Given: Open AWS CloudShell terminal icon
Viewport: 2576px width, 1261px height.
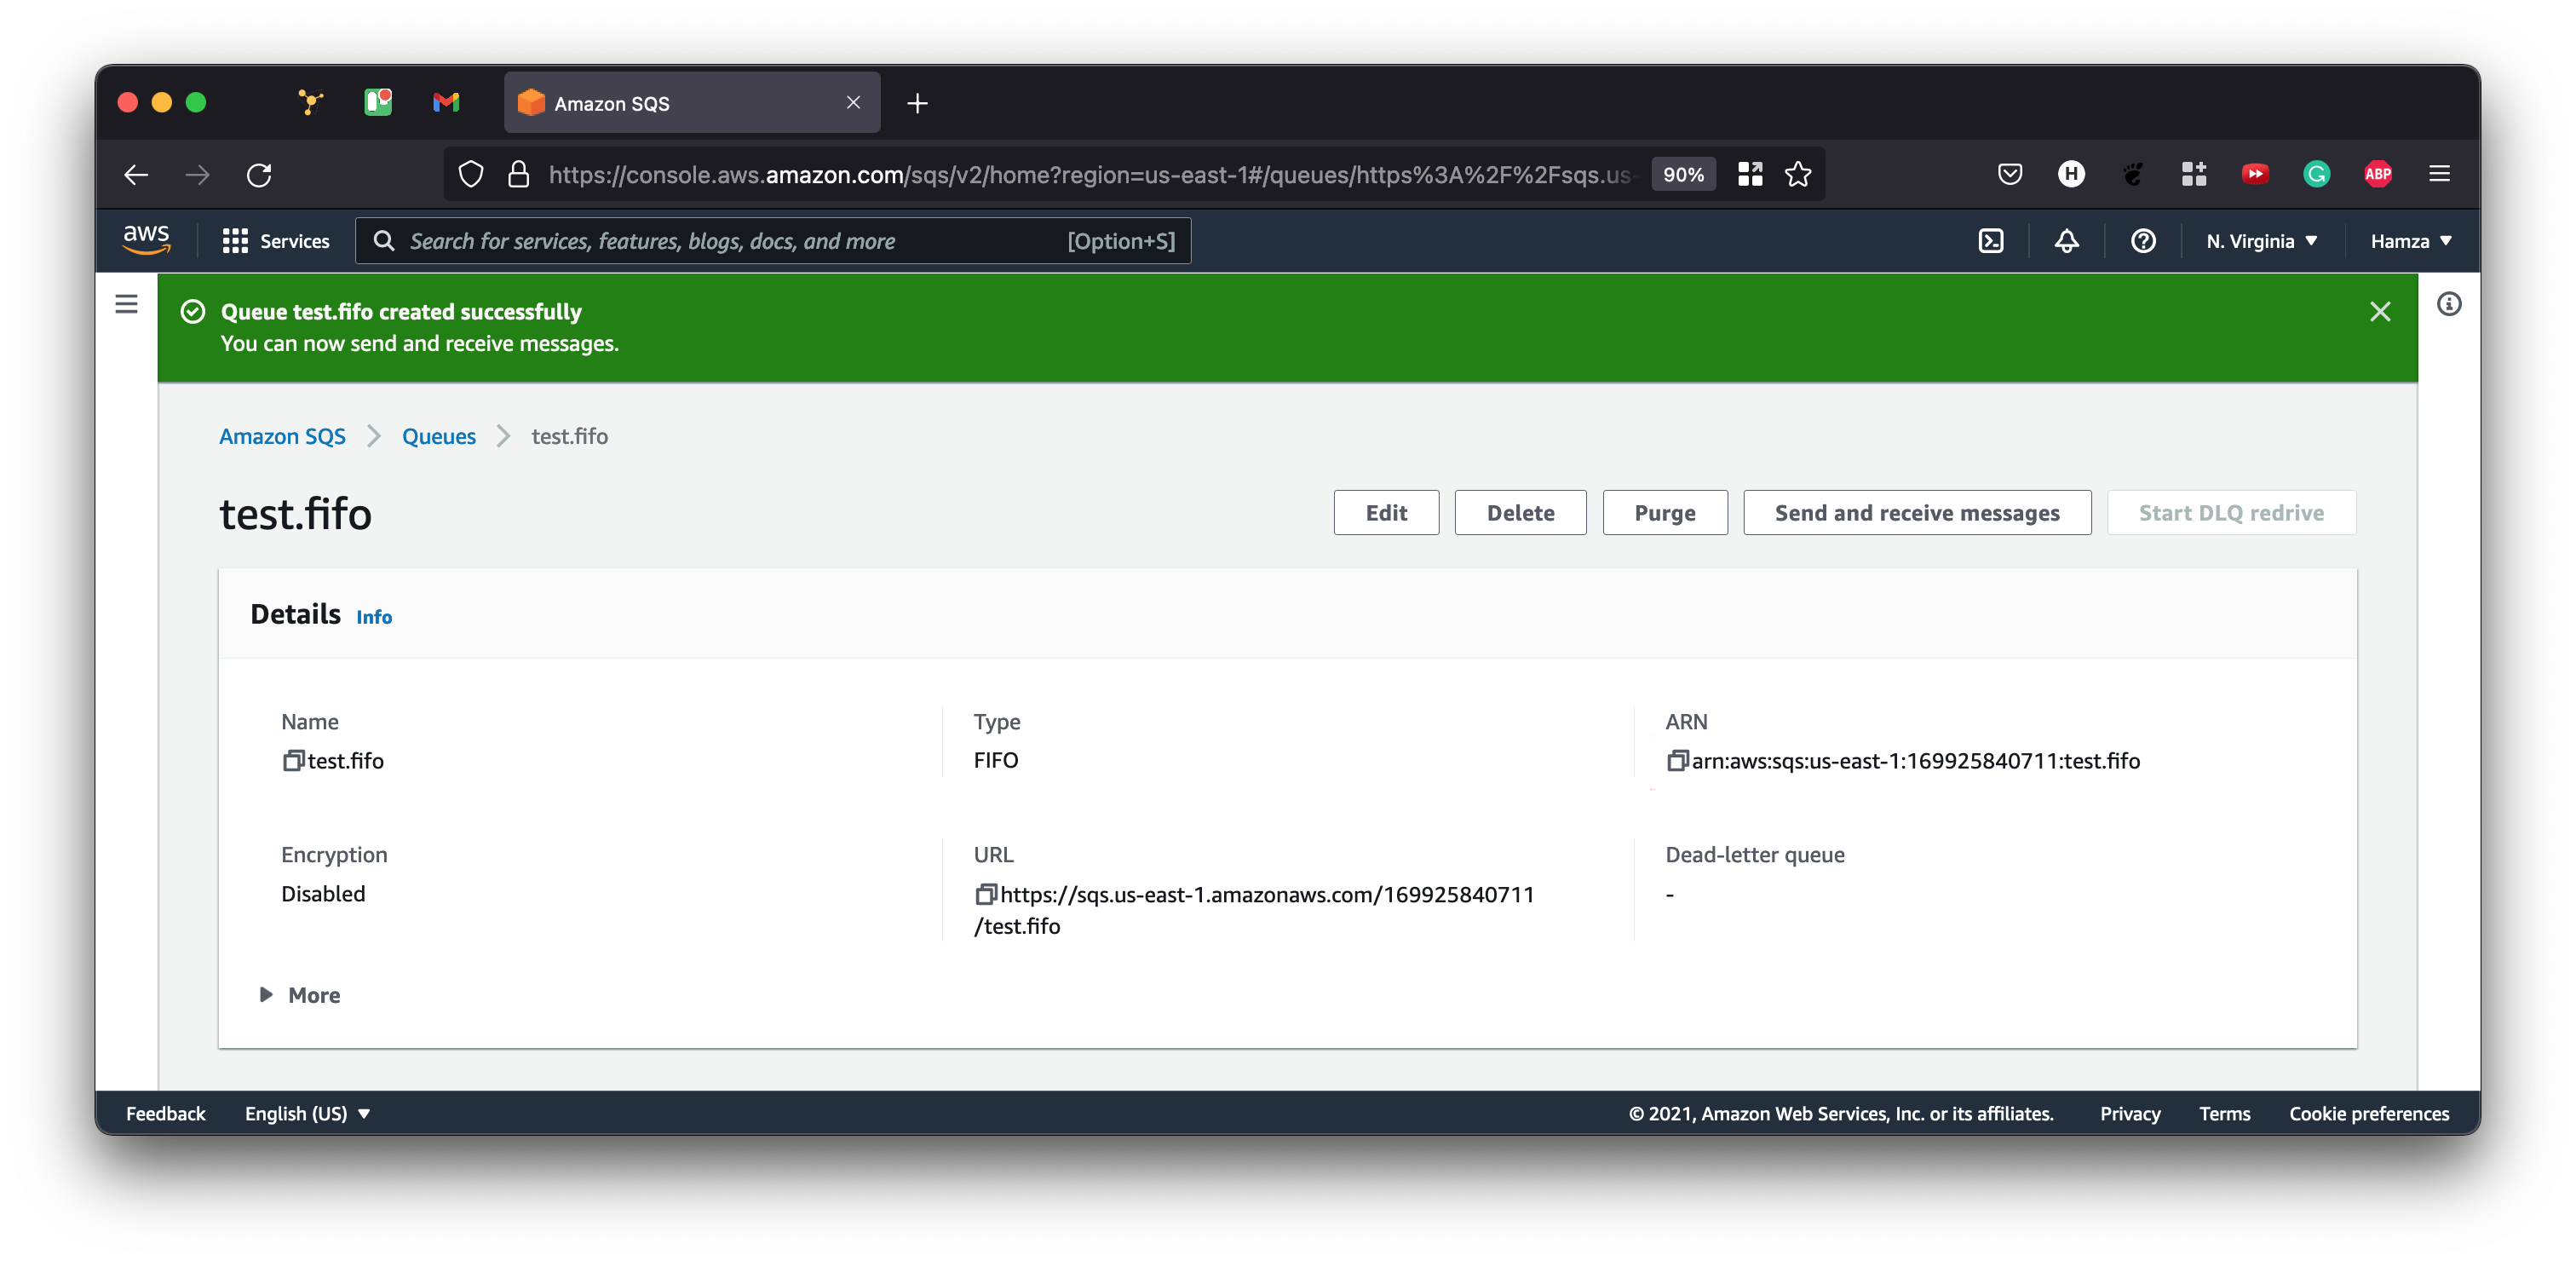Looking at the screenshot, I should tap(1991, 241).
